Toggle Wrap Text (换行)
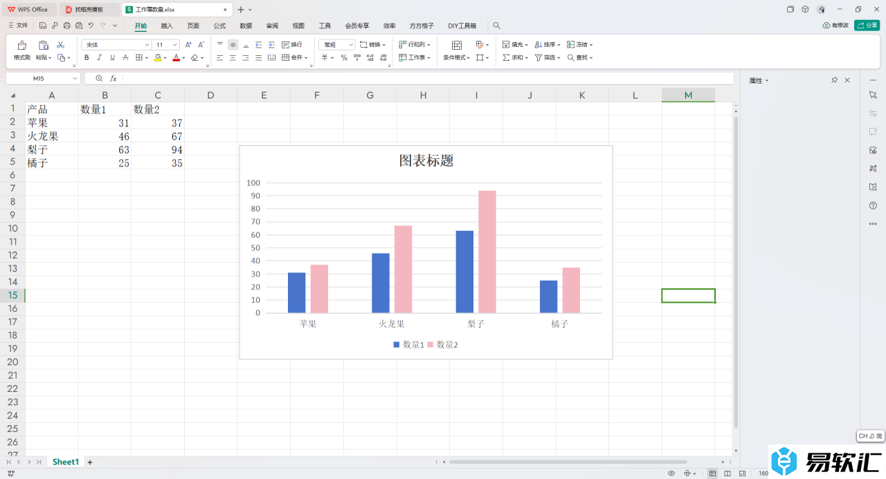886x479 pixels. click(292, 45)
